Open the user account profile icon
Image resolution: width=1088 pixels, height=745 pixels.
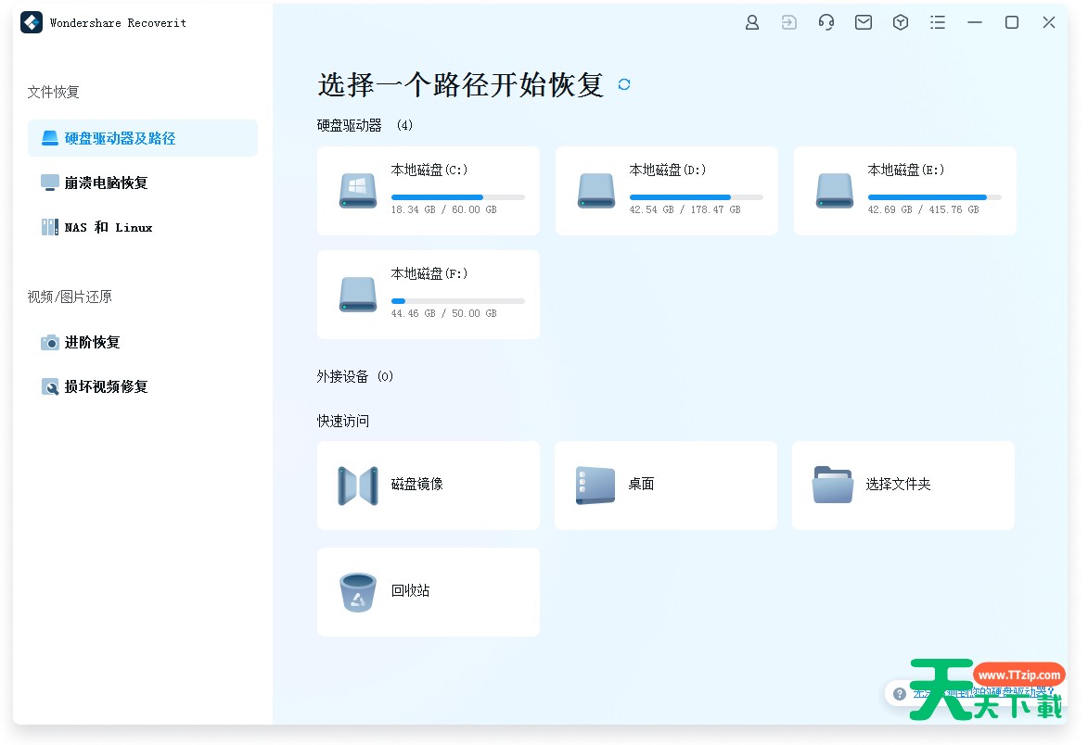(751, 23)
